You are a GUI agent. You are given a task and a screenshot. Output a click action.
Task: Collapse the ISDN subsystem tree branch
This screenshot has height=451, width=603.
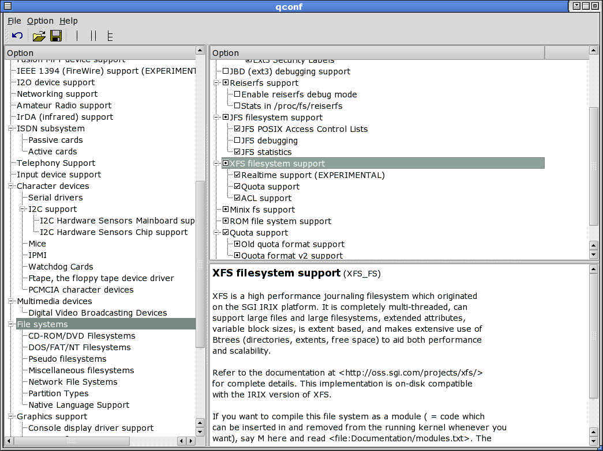[11, 128]
